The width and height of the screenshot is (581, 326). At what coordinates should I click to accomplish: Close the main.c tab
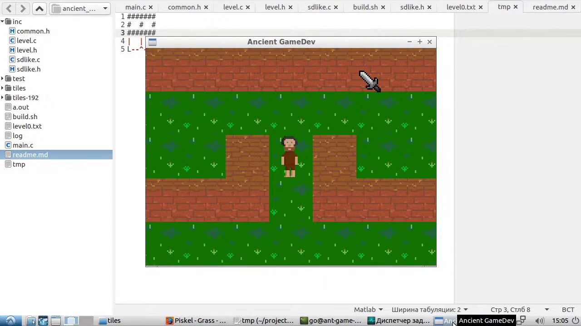tap(151, 7)
